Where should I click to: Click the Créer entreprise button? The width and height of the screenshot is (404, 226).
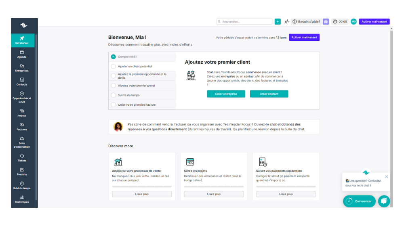tap(226, 94)
